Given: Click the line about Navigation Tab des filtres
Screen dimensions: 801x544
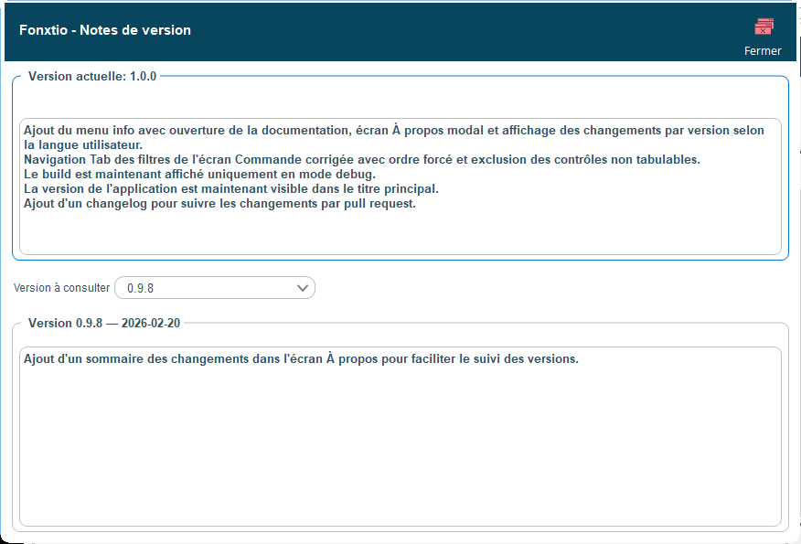Looking at the screenshot, I should (x=362, y=159).
